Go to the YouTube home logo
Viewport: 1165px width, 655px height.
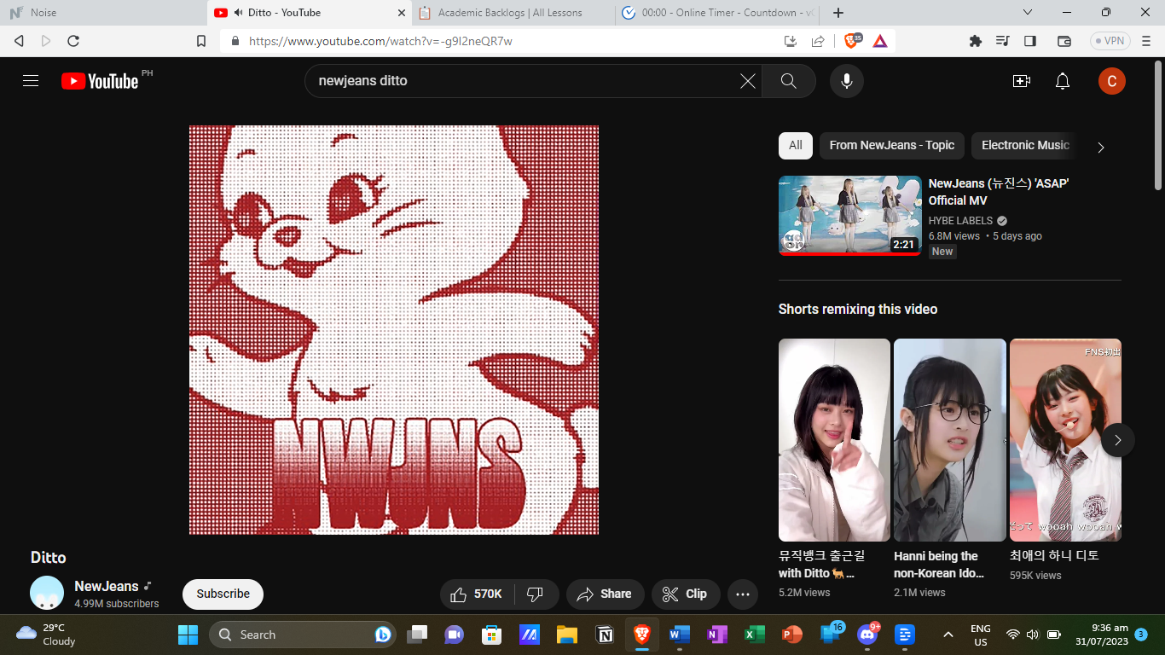[100, 81]
